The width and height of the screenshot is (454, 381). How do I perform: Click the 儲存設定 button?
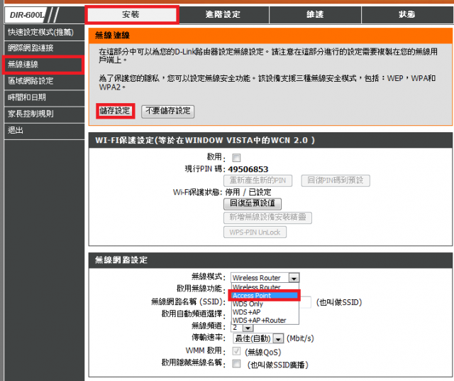(x=115, y=111)
